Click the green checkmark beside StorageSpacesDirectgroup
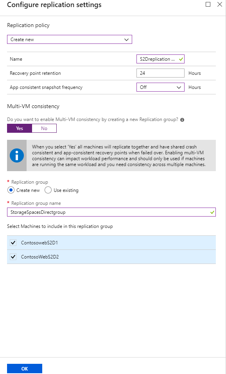Screen dimensions: 226x374 tap(211, 212)
